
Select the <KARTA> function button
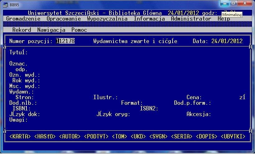coord(20,136)
